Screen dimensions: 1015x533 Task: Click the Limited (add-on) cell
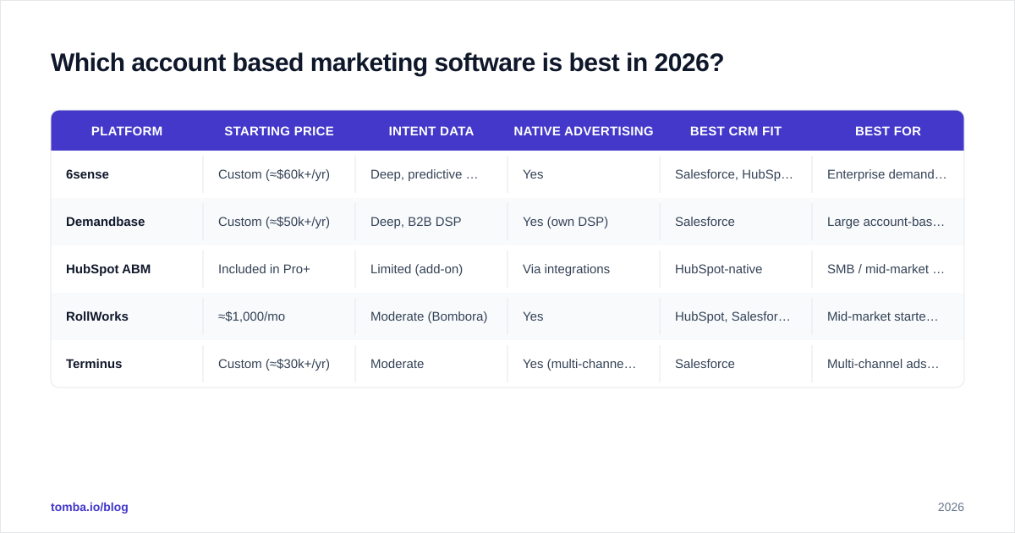(431, 269)
